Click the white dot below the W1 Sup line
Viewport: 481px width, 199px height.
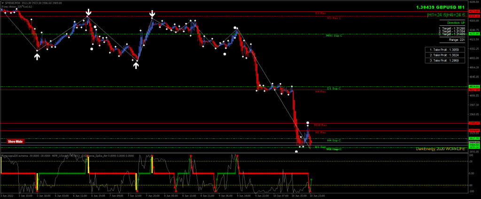coord(296,152)
